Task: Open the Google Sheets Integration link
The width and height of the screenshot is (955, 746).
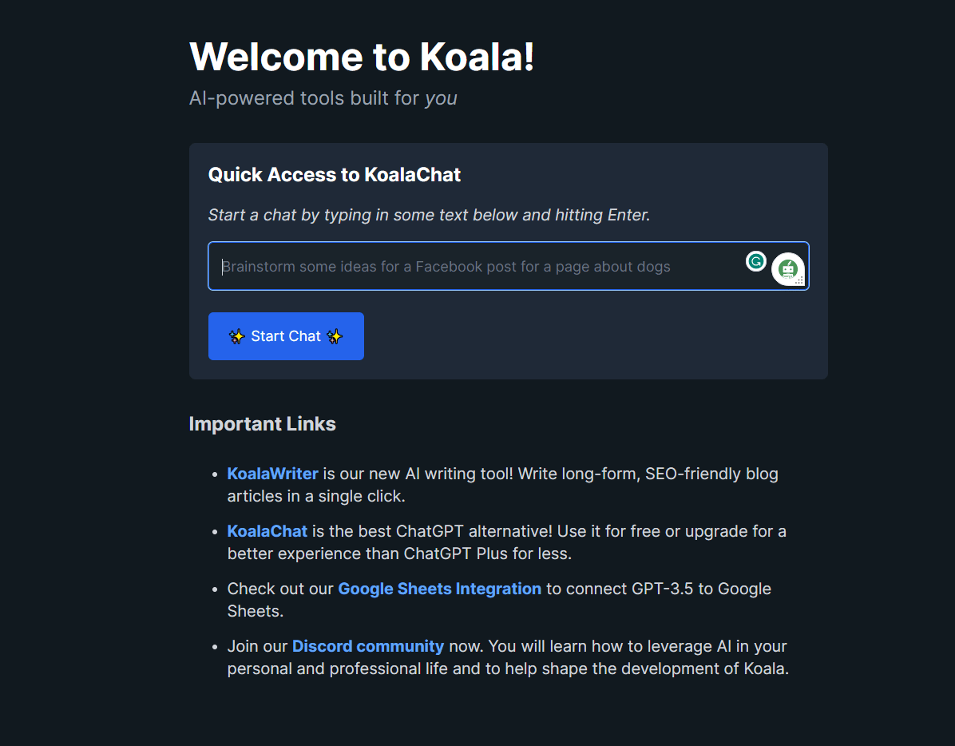Action: tap(439, 589)
